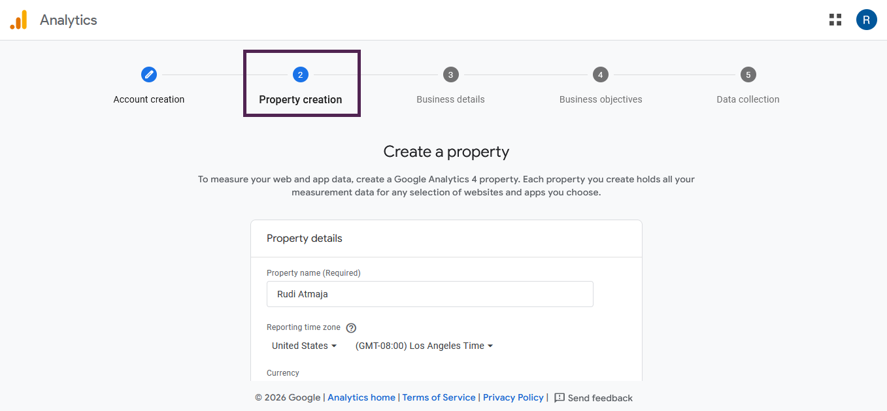Image resolution: width=887 pixels, height=411 pixels.
Task: Click the step 3 circle icon
Action: point(450,74)
